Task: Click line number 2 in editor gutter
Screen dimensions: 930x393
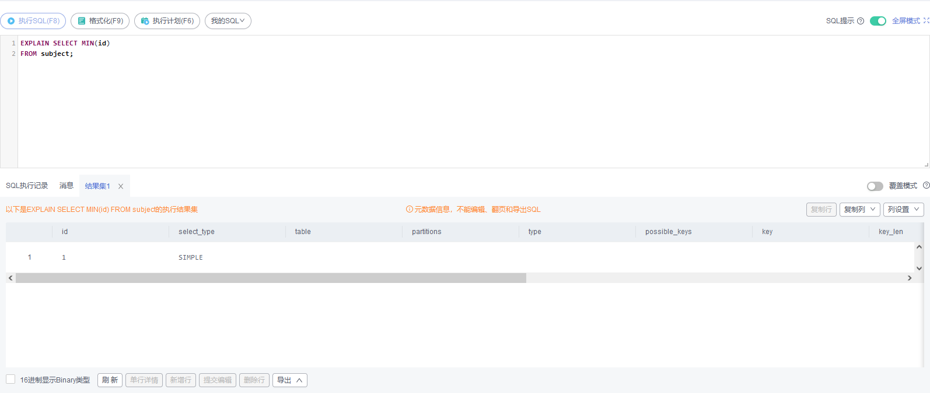Action: tap(13, 54)
